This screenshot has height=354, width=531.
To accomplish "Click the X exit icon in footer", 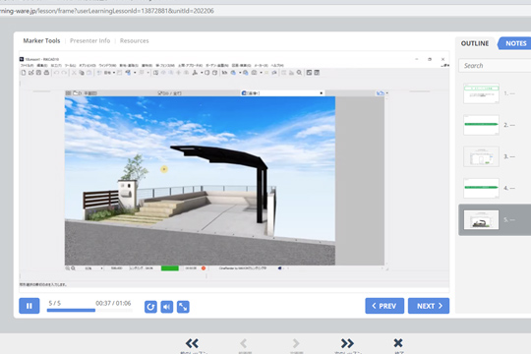I will coord(398,343).
